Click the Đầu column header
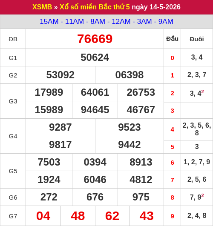This screenshot has width=213, height=226. click(172, 39)
